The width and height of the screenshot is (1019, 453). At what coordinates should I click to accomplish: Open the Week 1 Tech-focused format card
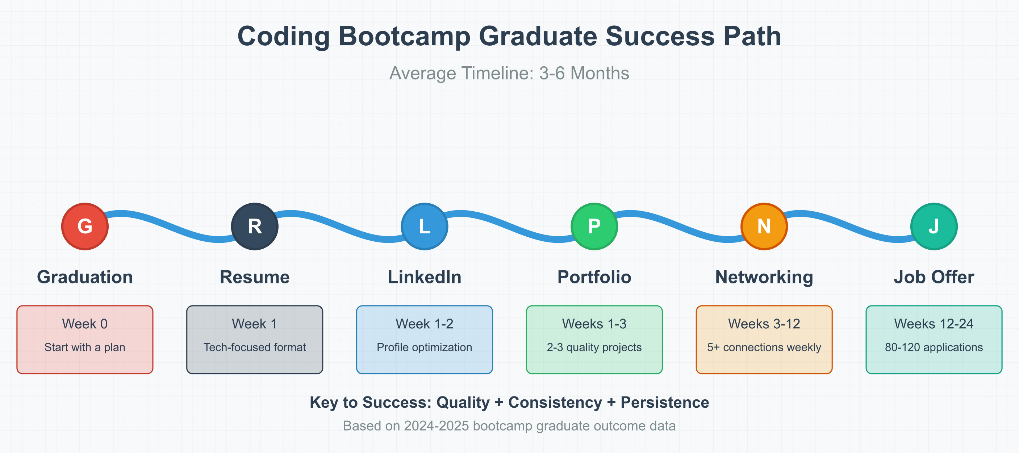[x=254, y=340]
